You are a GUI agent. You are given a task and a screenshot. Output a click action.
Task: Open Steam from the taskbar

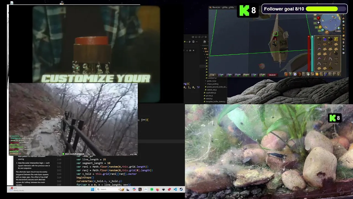coord(181,189)
